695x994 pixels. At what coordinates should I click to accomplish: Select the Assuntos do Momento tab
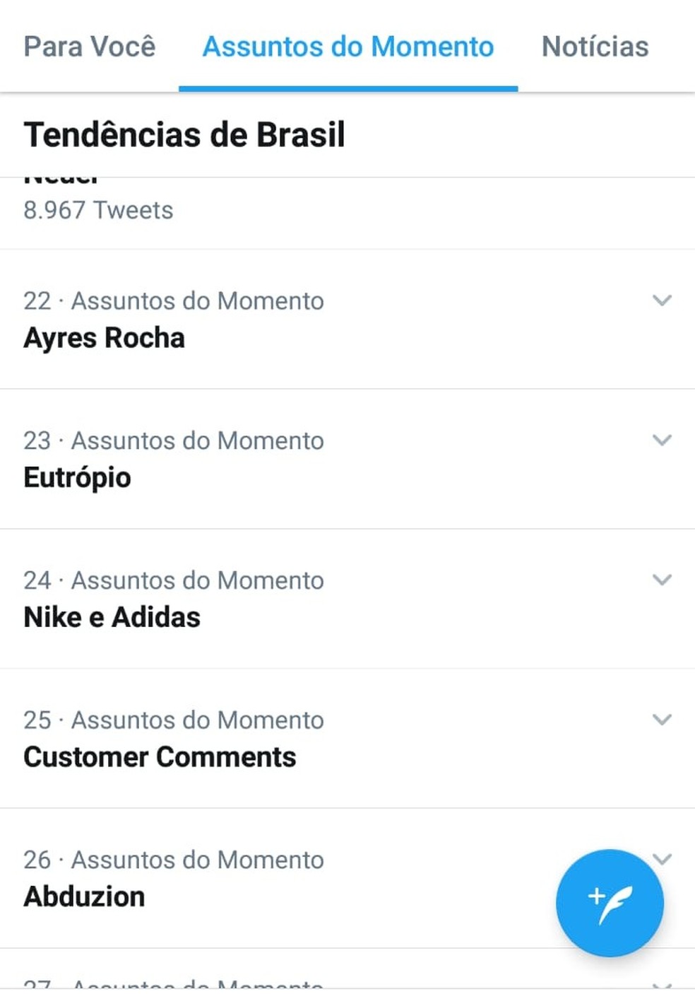point(347,47)
